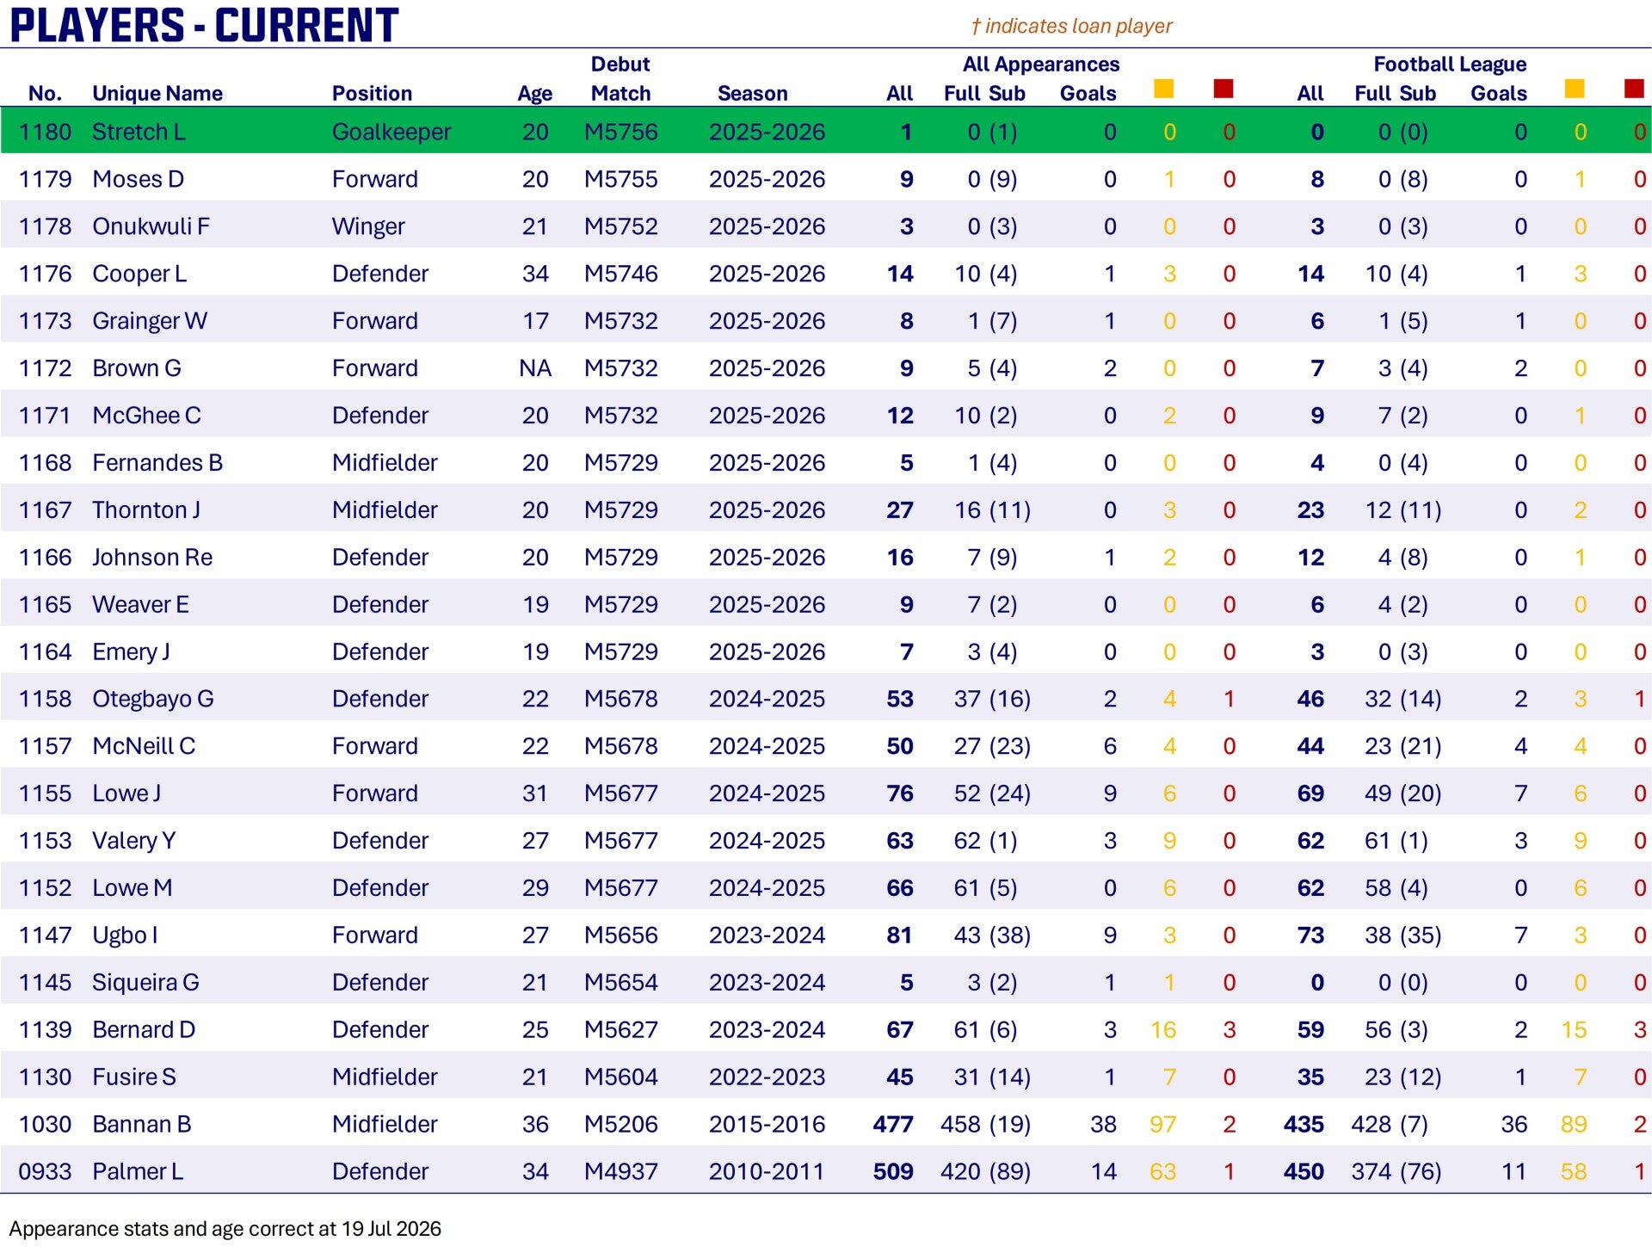Click the No. column header

45,93
